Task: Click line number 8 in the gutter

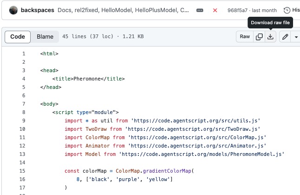Action: tap(23, 112)
